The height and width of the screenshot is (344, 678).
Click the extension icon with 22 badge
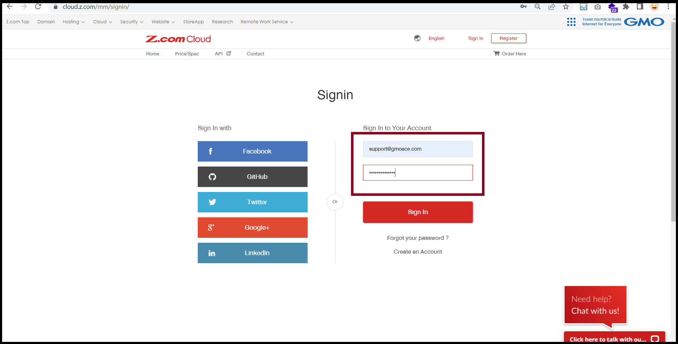[x=612, y=7]
